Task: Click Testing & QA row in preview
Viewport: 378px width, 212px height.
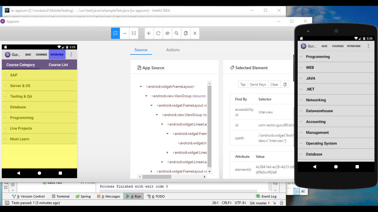Action: click(39, 96)
